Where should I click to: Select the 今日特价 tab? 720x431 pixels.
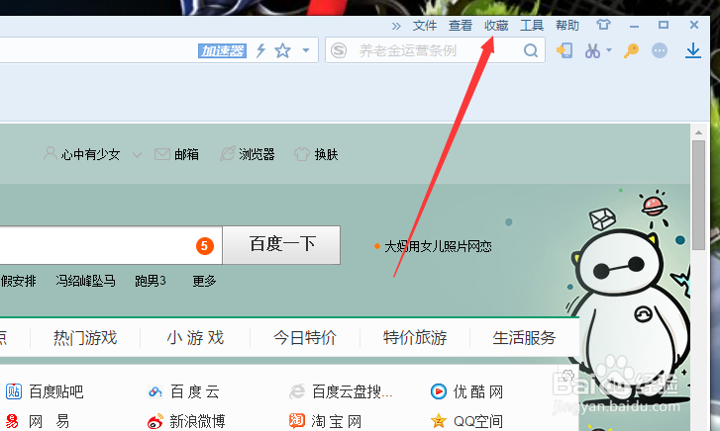coord(305,338)
